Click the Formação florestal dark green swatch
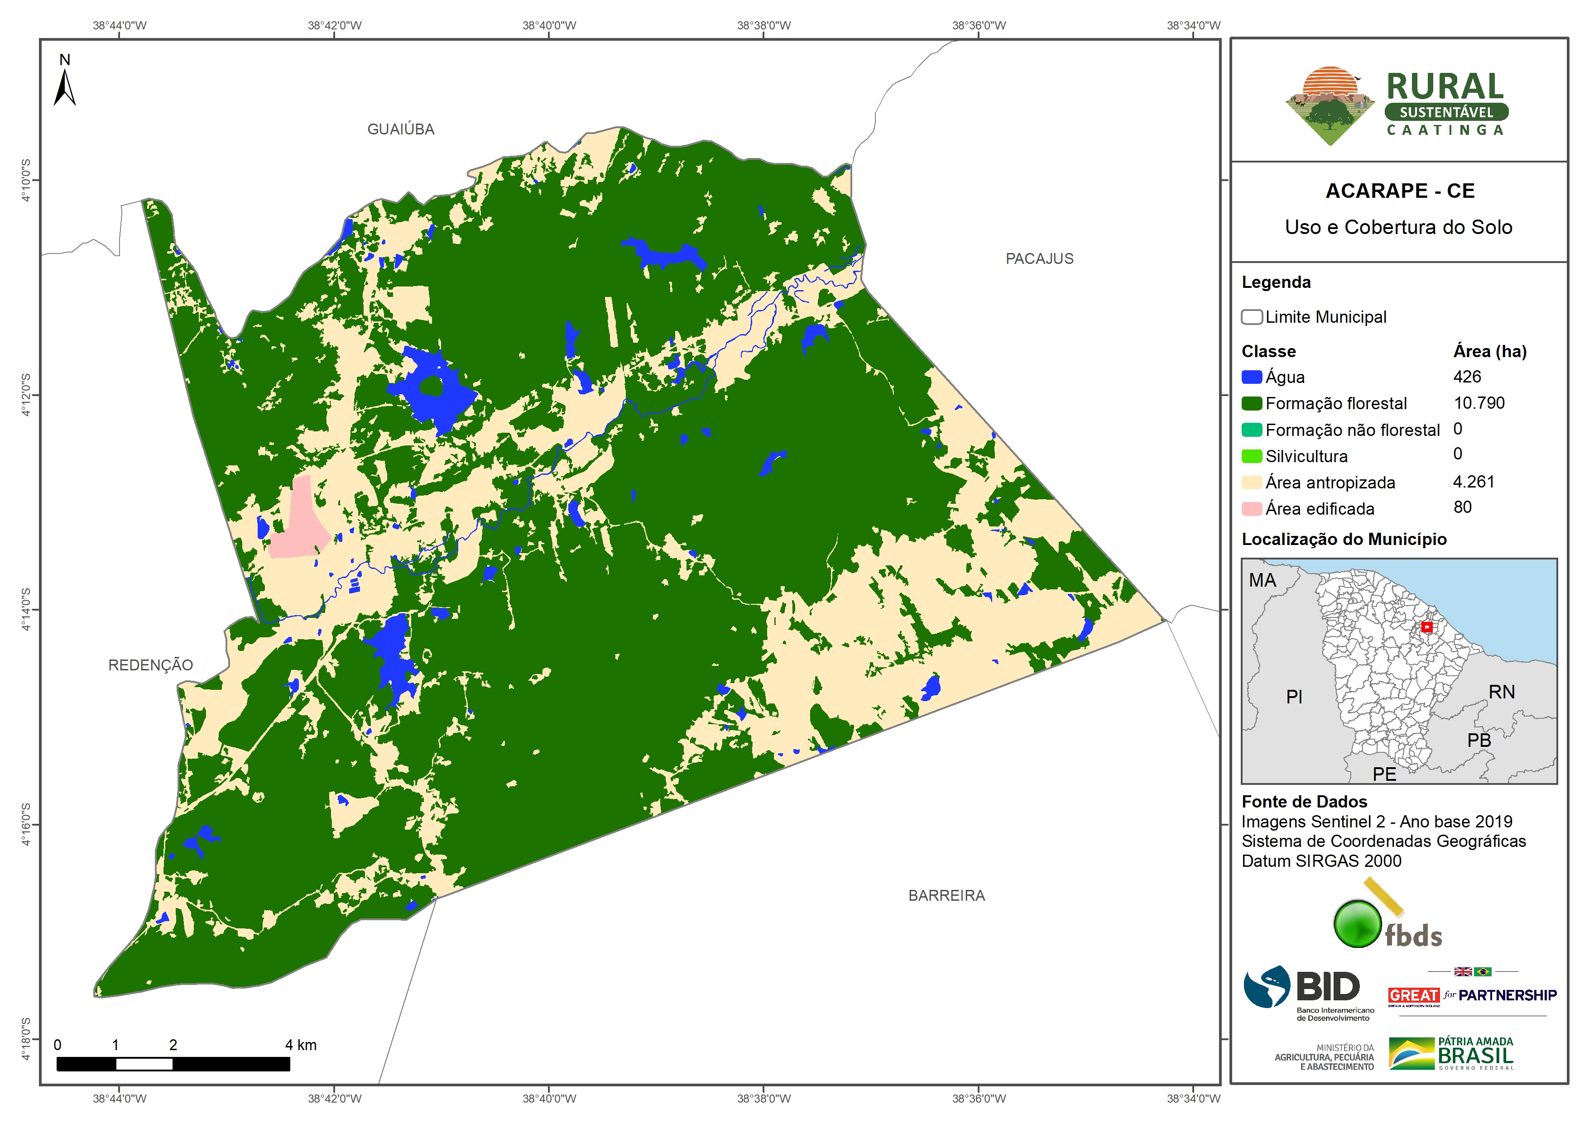1589x1123 pixels. click(x=1251, y=403)
